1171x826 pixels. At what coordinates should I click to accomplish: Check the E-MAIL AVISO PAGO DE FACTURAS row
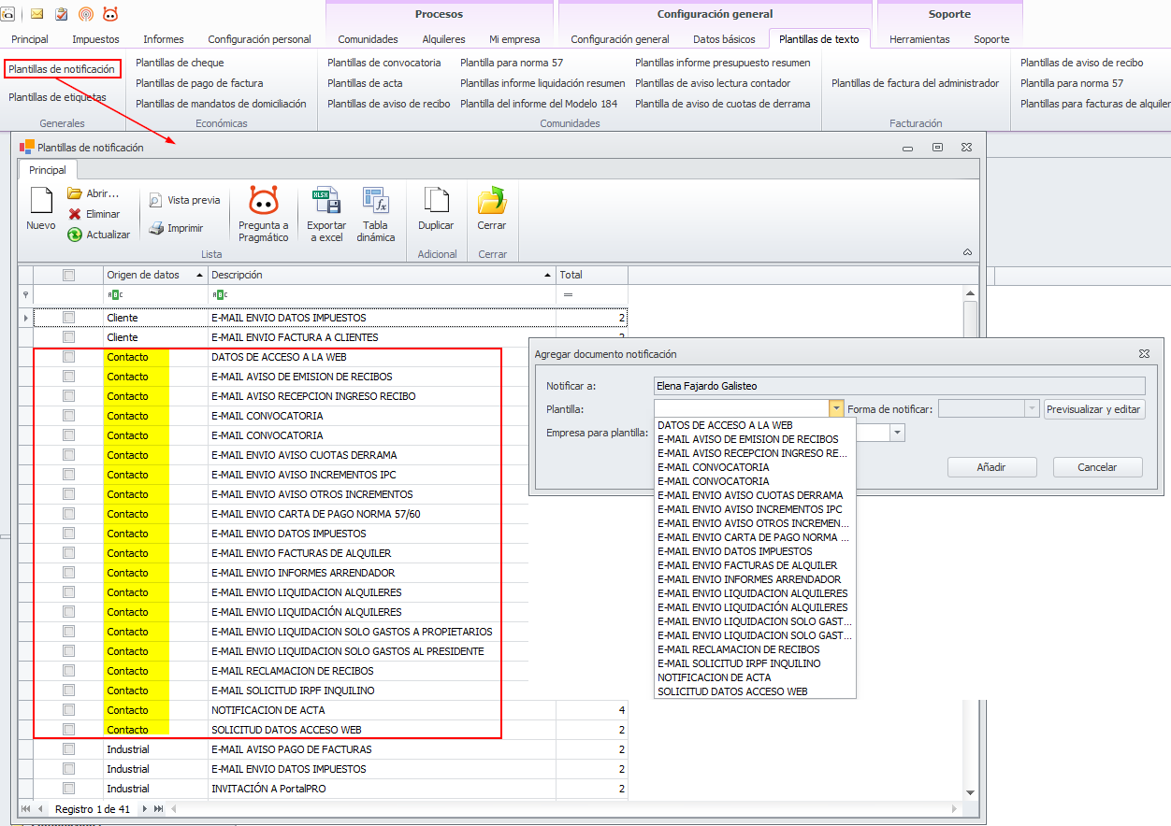[68, 749]
